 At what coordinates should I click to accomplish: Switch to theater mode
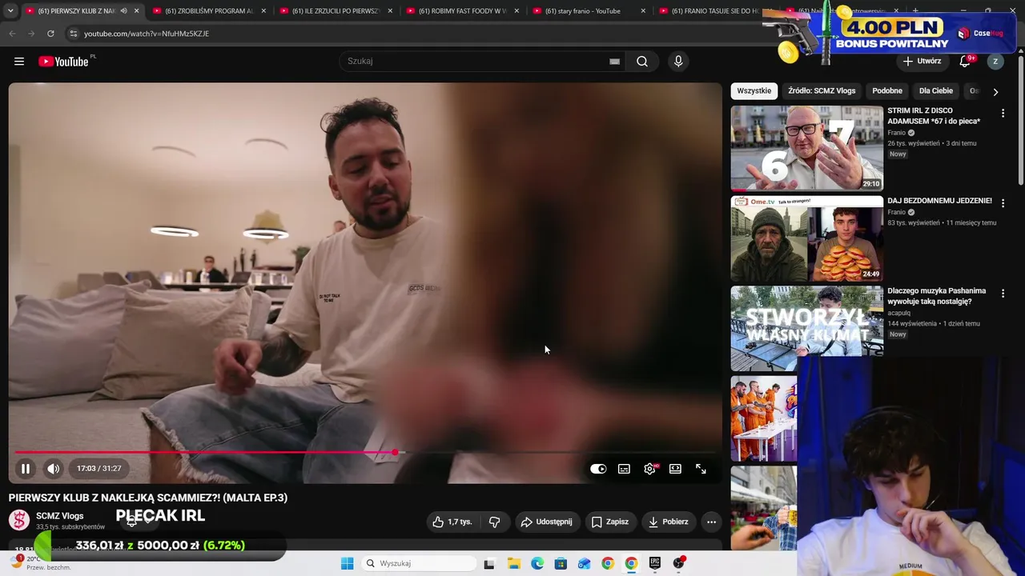[675, 469]
